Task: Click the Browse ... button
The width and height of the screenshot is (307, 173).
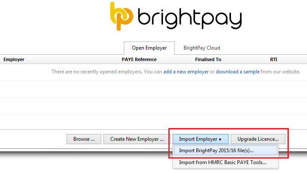Action: click(x=84, y=139)
